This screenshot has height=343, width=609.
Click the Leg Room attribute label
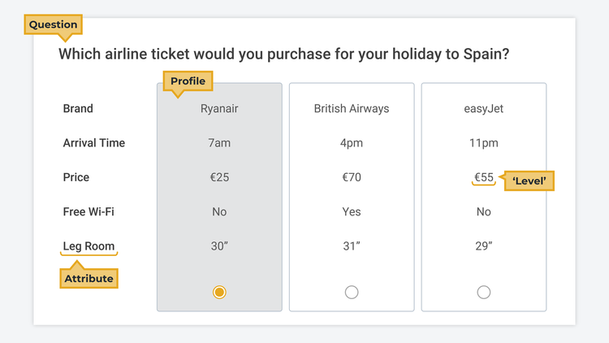89,246
